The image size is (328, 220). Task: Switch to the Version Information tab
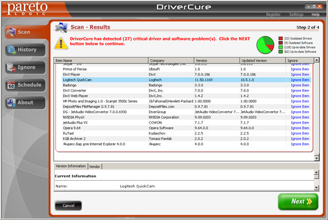click(71, 166)
